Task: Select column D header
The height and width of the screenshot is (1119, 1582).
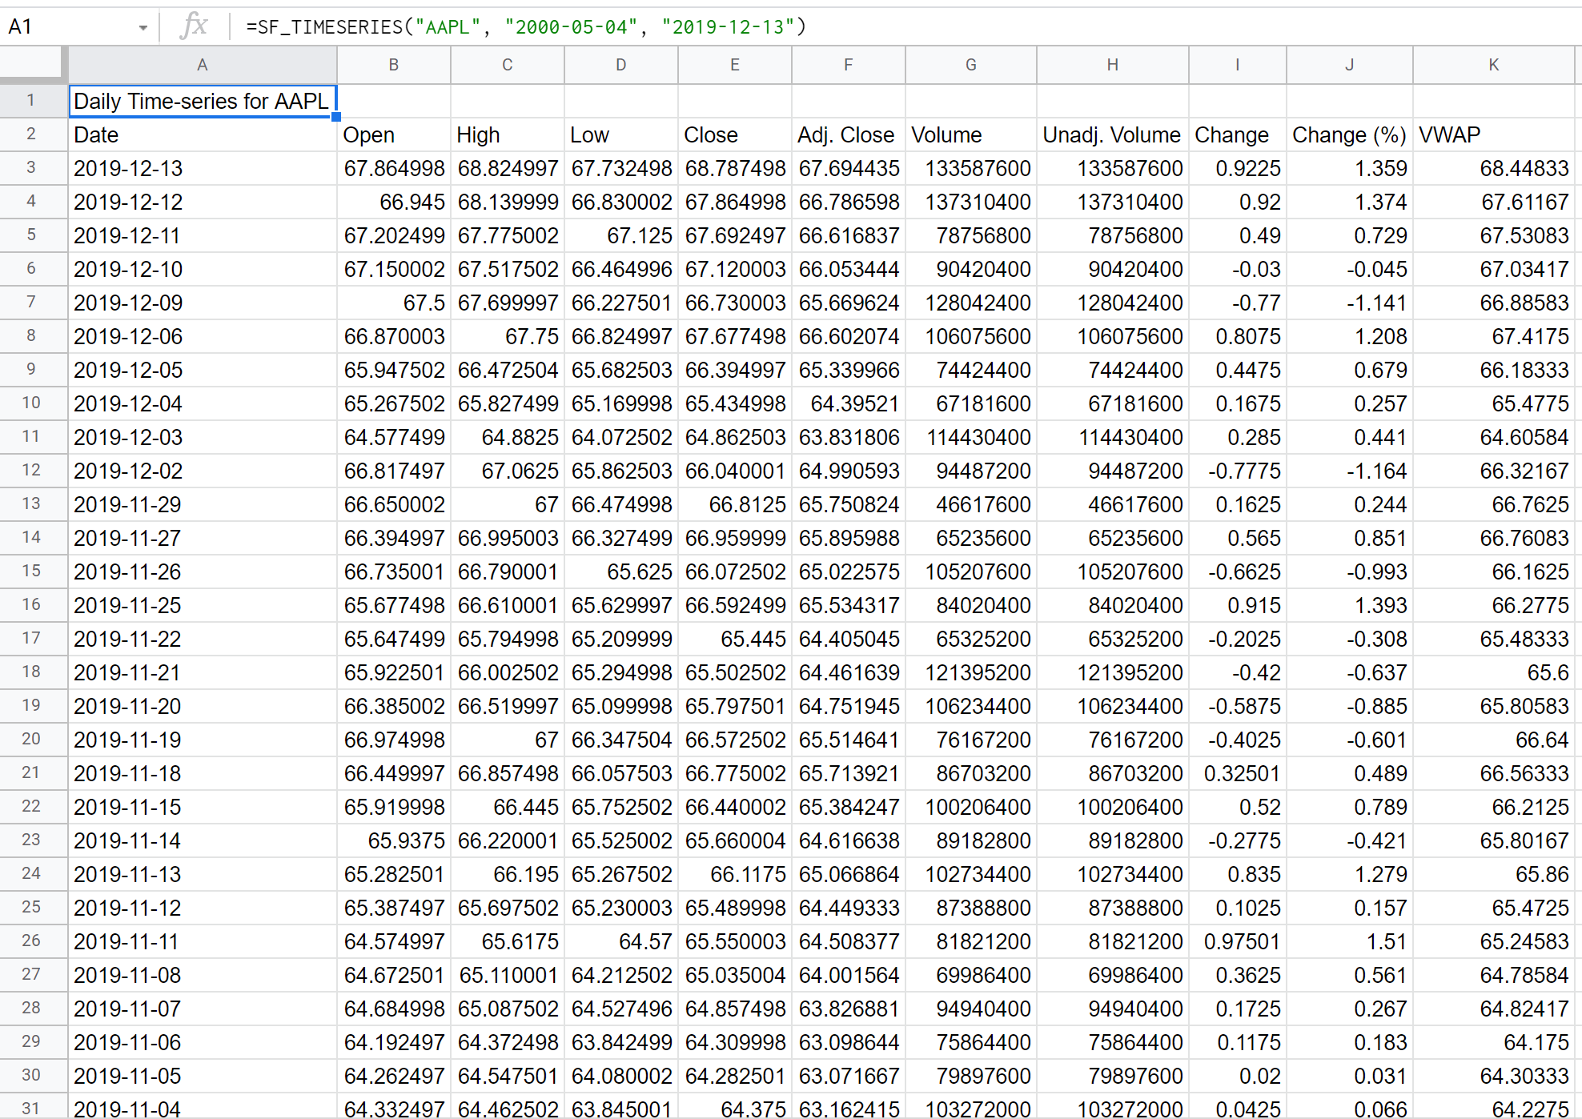Action: click(x=621, y=65)
